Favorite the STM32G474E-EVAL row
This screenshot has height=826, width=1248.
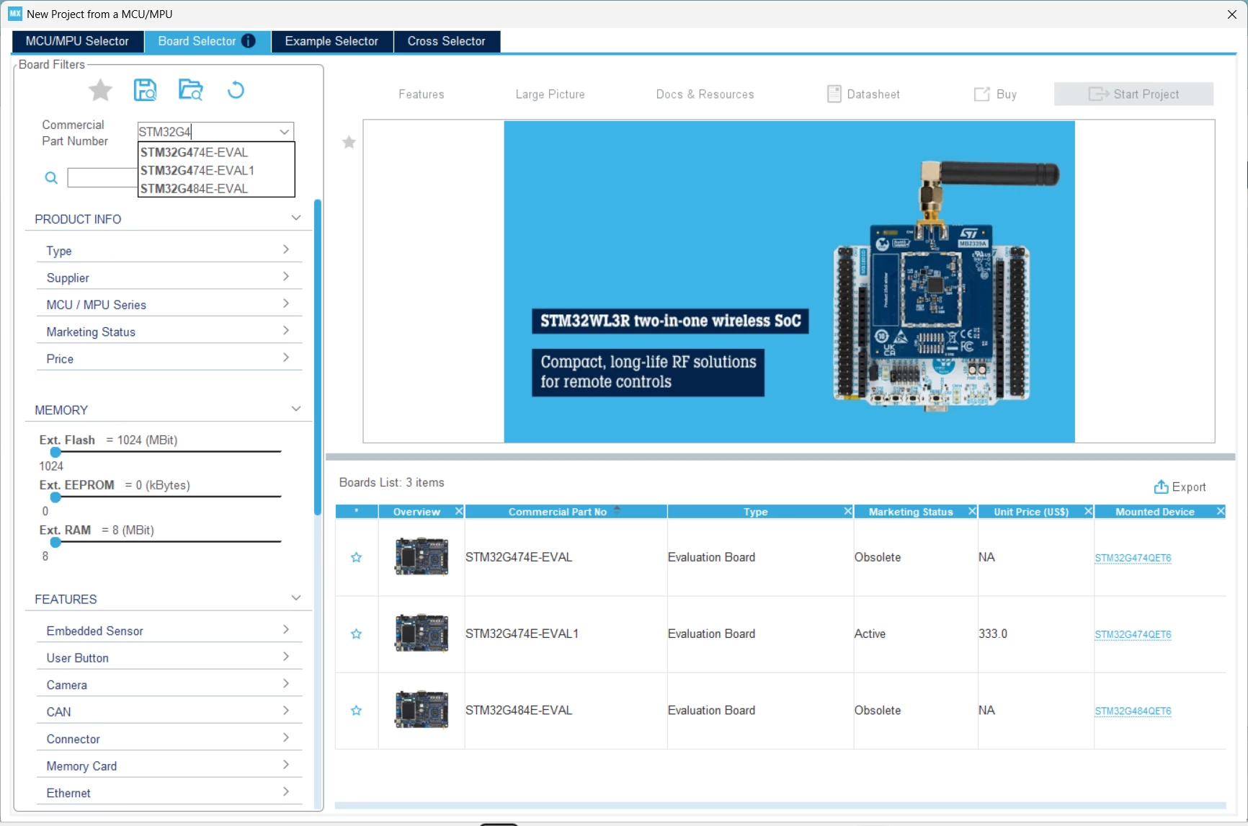click(x=356, y=557)
